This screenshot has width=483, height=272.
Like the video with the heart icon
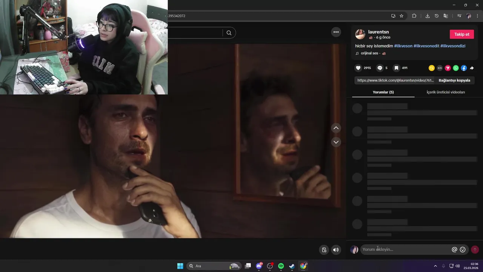[x=358, y=68]
